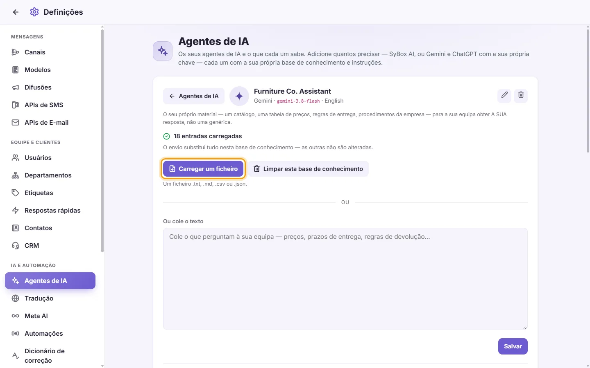Image resolution: width=590 pixels, height=368 pixels.
Task: Click the APIs de SMS icon
Action: point(16,105)
